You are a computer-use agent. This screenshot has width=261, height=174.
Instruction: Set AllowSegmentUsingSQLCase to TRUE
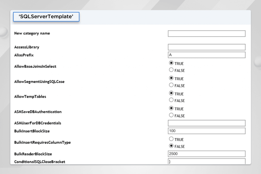pos(171,78)
